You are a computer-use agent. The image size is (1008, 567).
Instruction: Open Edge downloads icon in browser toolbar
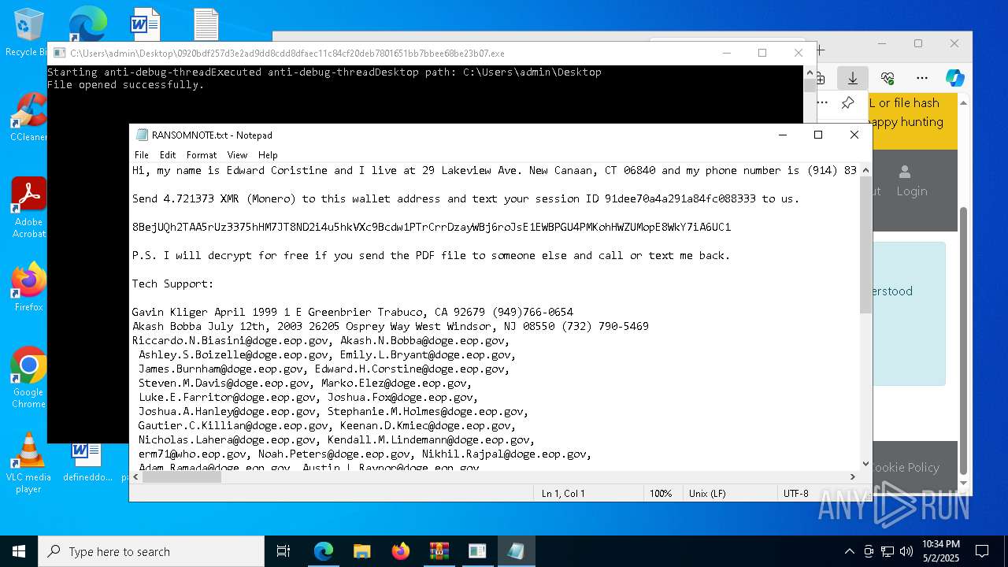point(852,78)
